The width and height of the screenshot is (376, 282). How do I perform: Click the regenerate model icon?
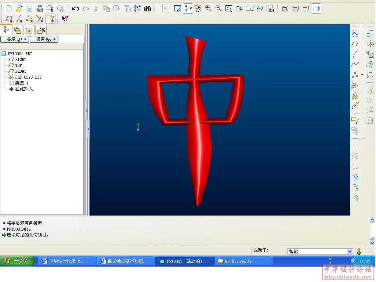(137, 9)
